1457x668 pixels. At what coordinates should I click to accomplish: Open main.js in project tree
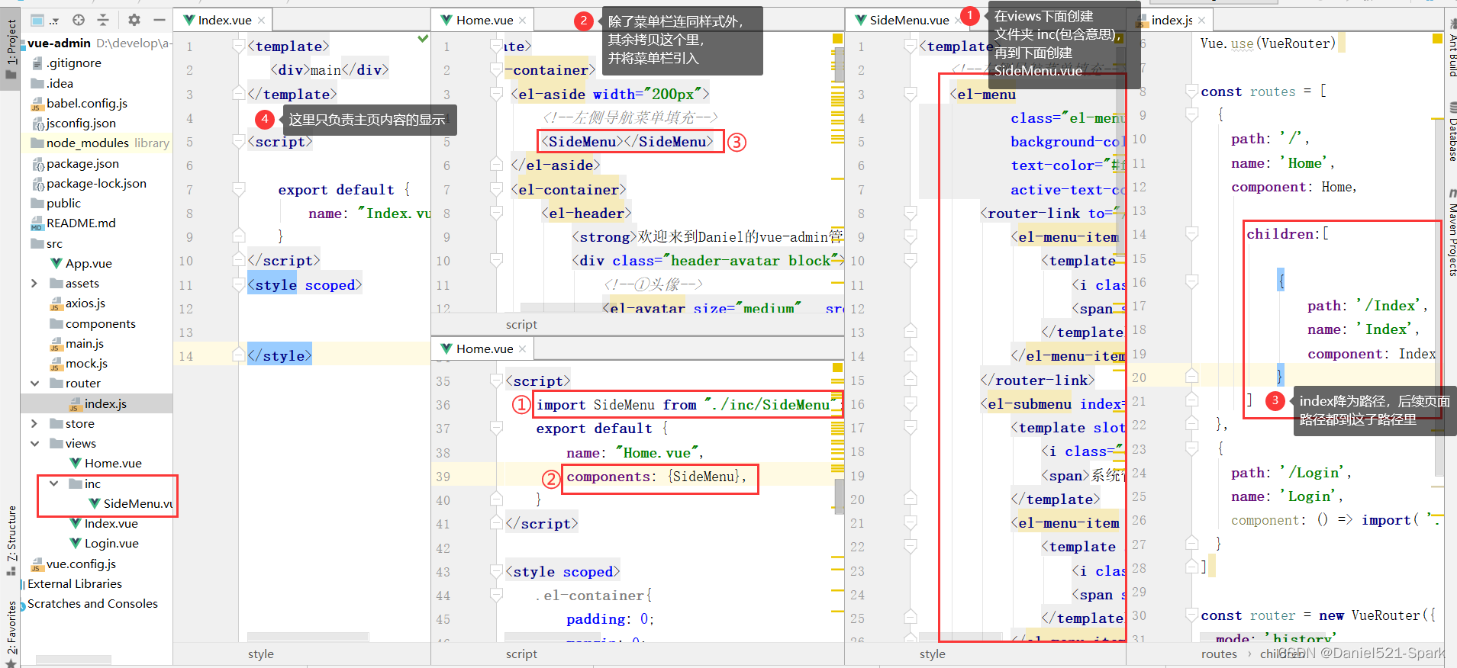[x=77, y=344]
